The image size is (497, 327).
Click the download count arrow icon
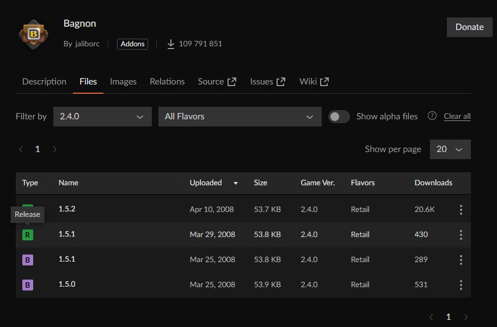[x=170, y=44]
